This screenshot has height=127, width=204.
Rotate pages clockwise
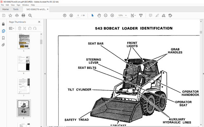click(35, 28)
